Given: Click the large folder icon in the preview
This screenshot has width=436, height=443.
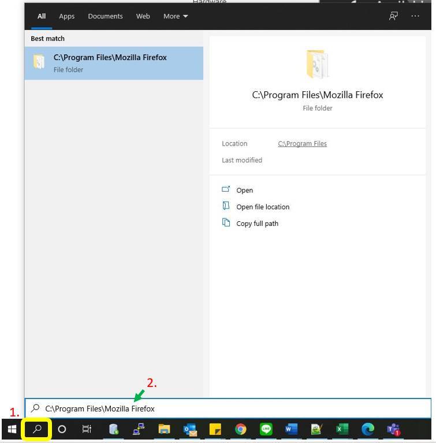Looking at the screenshot, I should [317, 64].
